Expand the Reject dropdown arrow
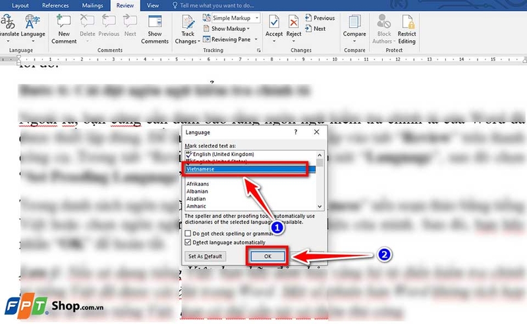Image resolution: width=527 pixels, height=324 pixels. click(x=293, y=41)
